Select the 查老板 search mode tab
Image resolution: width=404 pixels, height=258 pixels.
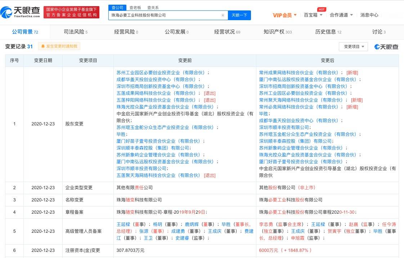pos(135,8)
